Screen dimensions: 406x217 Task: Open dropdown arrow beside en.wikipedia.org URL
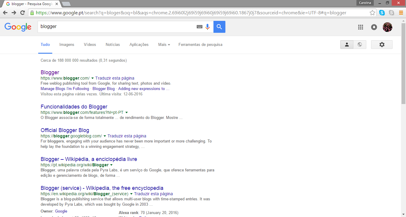[x=131, y=194]
